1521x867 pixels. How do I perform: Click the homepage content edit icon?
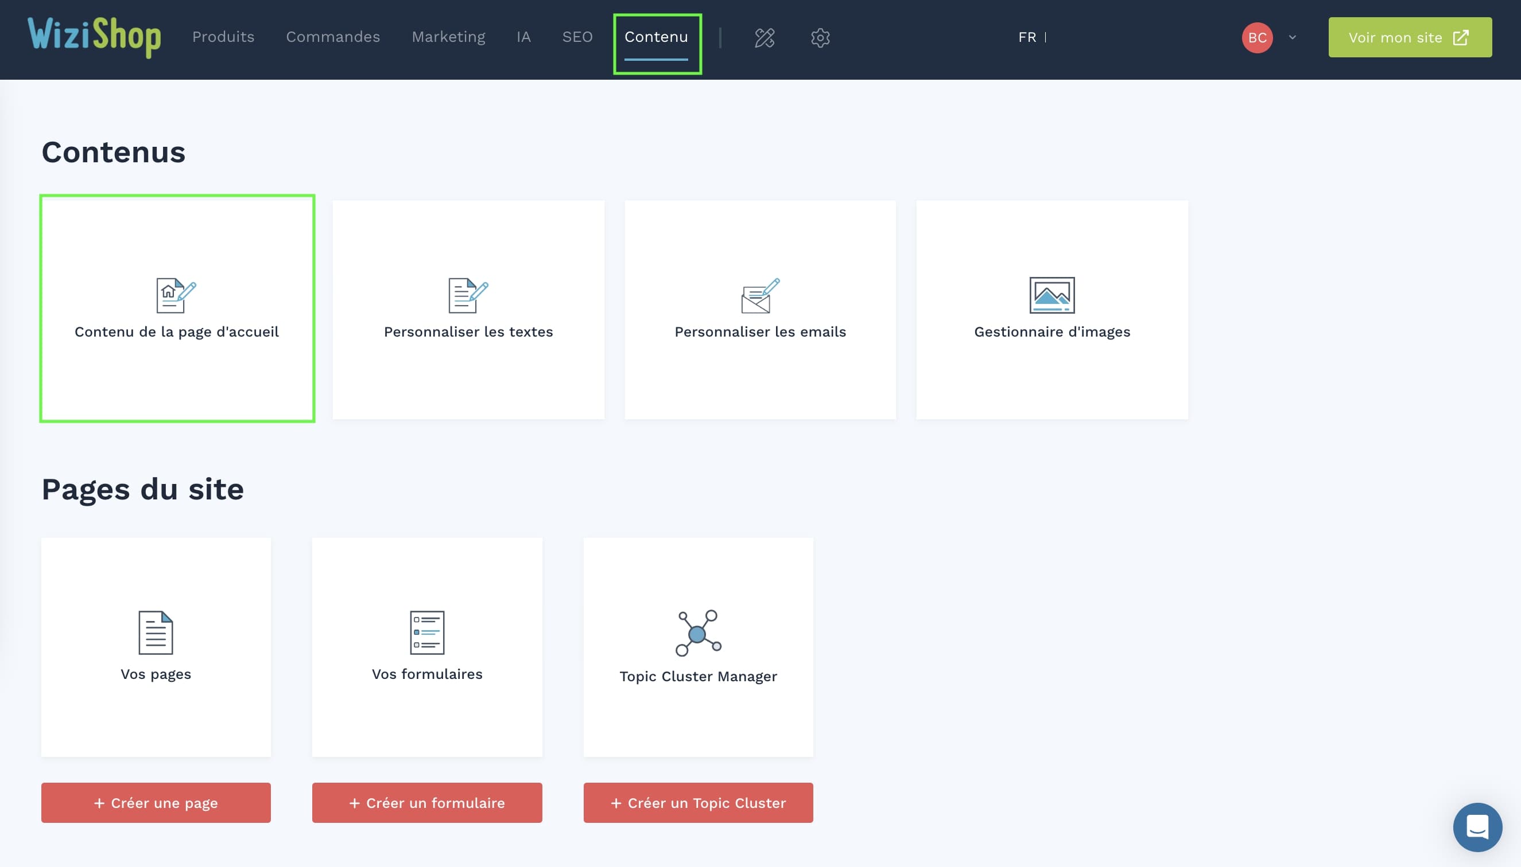[176, 295]
